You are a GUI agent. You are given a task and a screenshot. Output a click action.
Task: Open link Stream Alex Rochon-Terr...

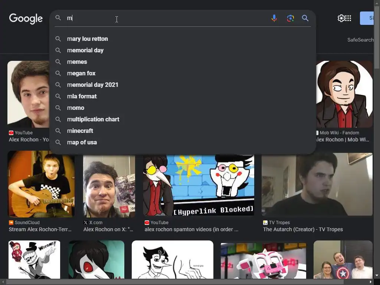(x=40, y=229)
